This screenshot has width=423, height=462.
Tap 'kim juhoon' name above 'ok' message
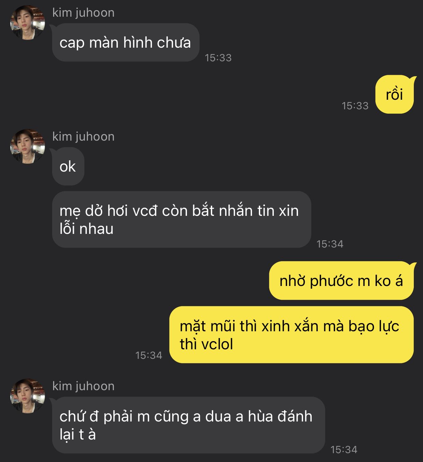pos(83,137)
